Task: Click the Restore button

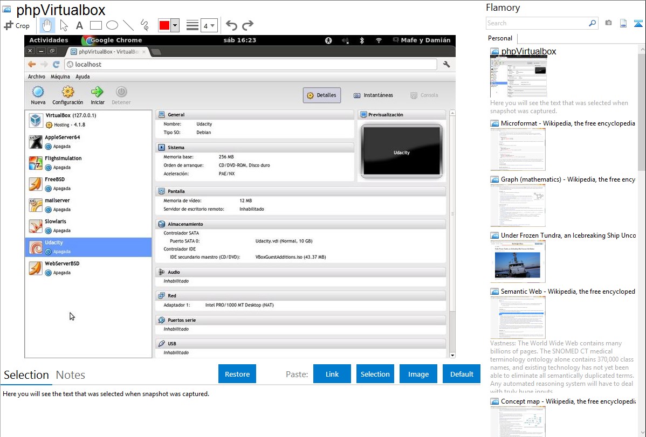Action: (x=237, y=374)
